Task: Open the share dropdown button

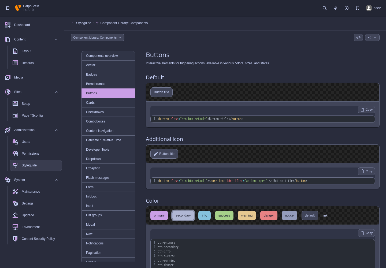Action: [372, 38]
